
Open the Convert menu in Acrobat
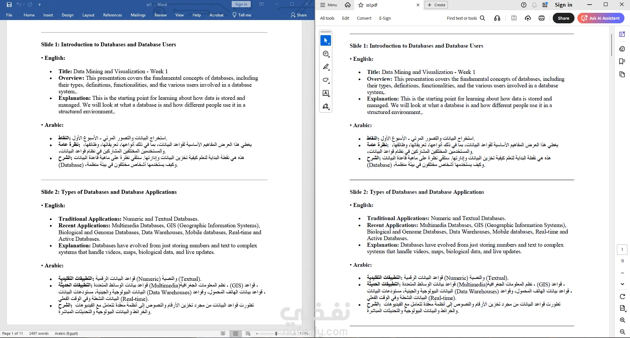click(x=364, y=18)
